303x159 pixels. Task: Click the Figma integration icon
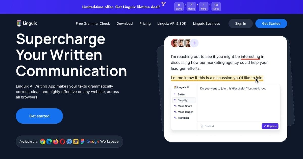[82, 142]
